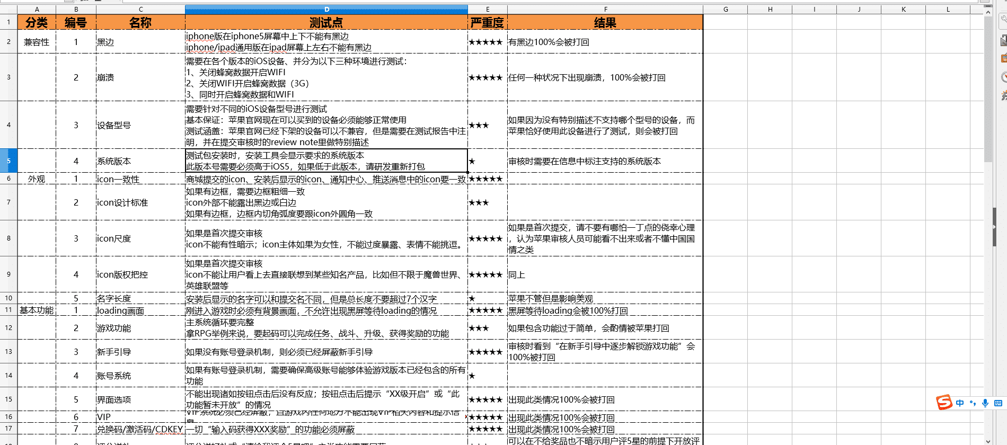This screenshot has height=445, width=1007.
Task: Select cell 'icon一致性'
Action: (140, 179)
